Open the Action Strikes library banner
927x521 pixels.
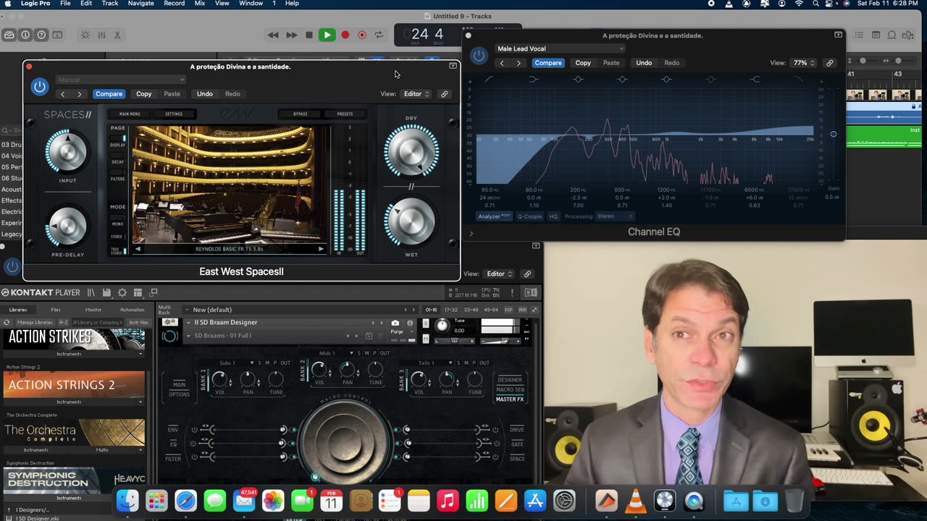[x=74, y=339]
